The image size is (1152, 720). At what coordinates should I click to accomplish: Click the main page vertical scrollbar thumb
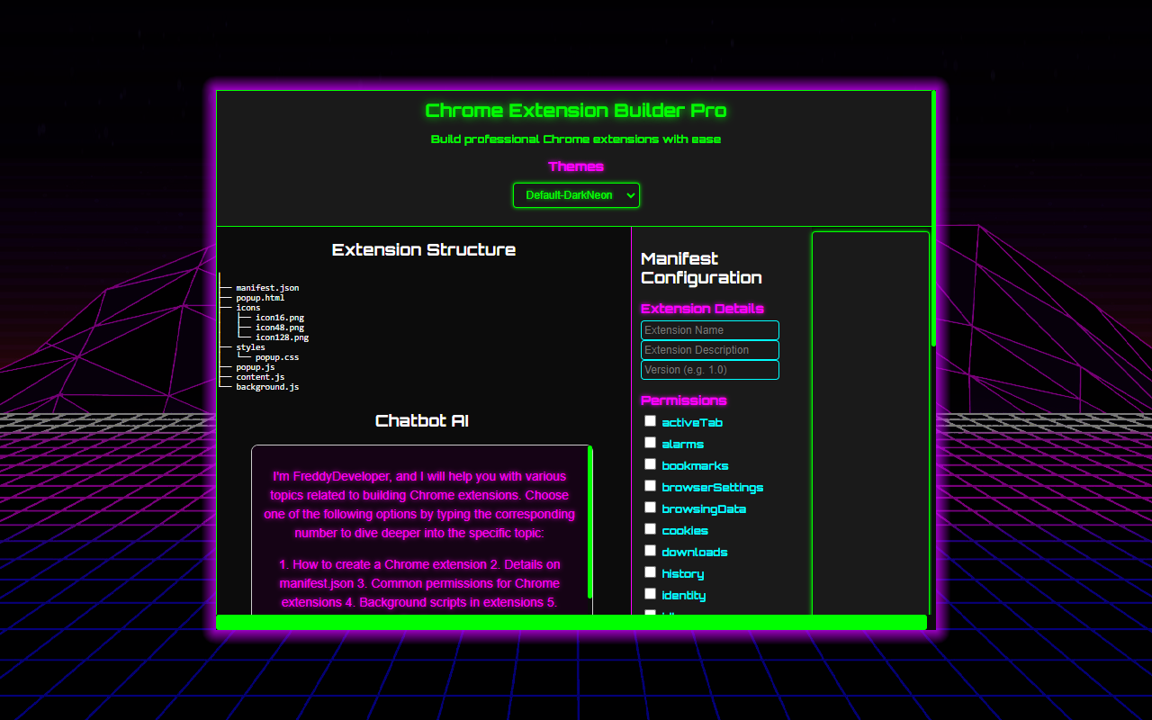(x=933, y=218)
